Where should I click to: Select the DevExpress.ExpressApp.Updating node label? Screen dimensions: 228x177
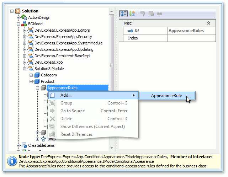64,49
